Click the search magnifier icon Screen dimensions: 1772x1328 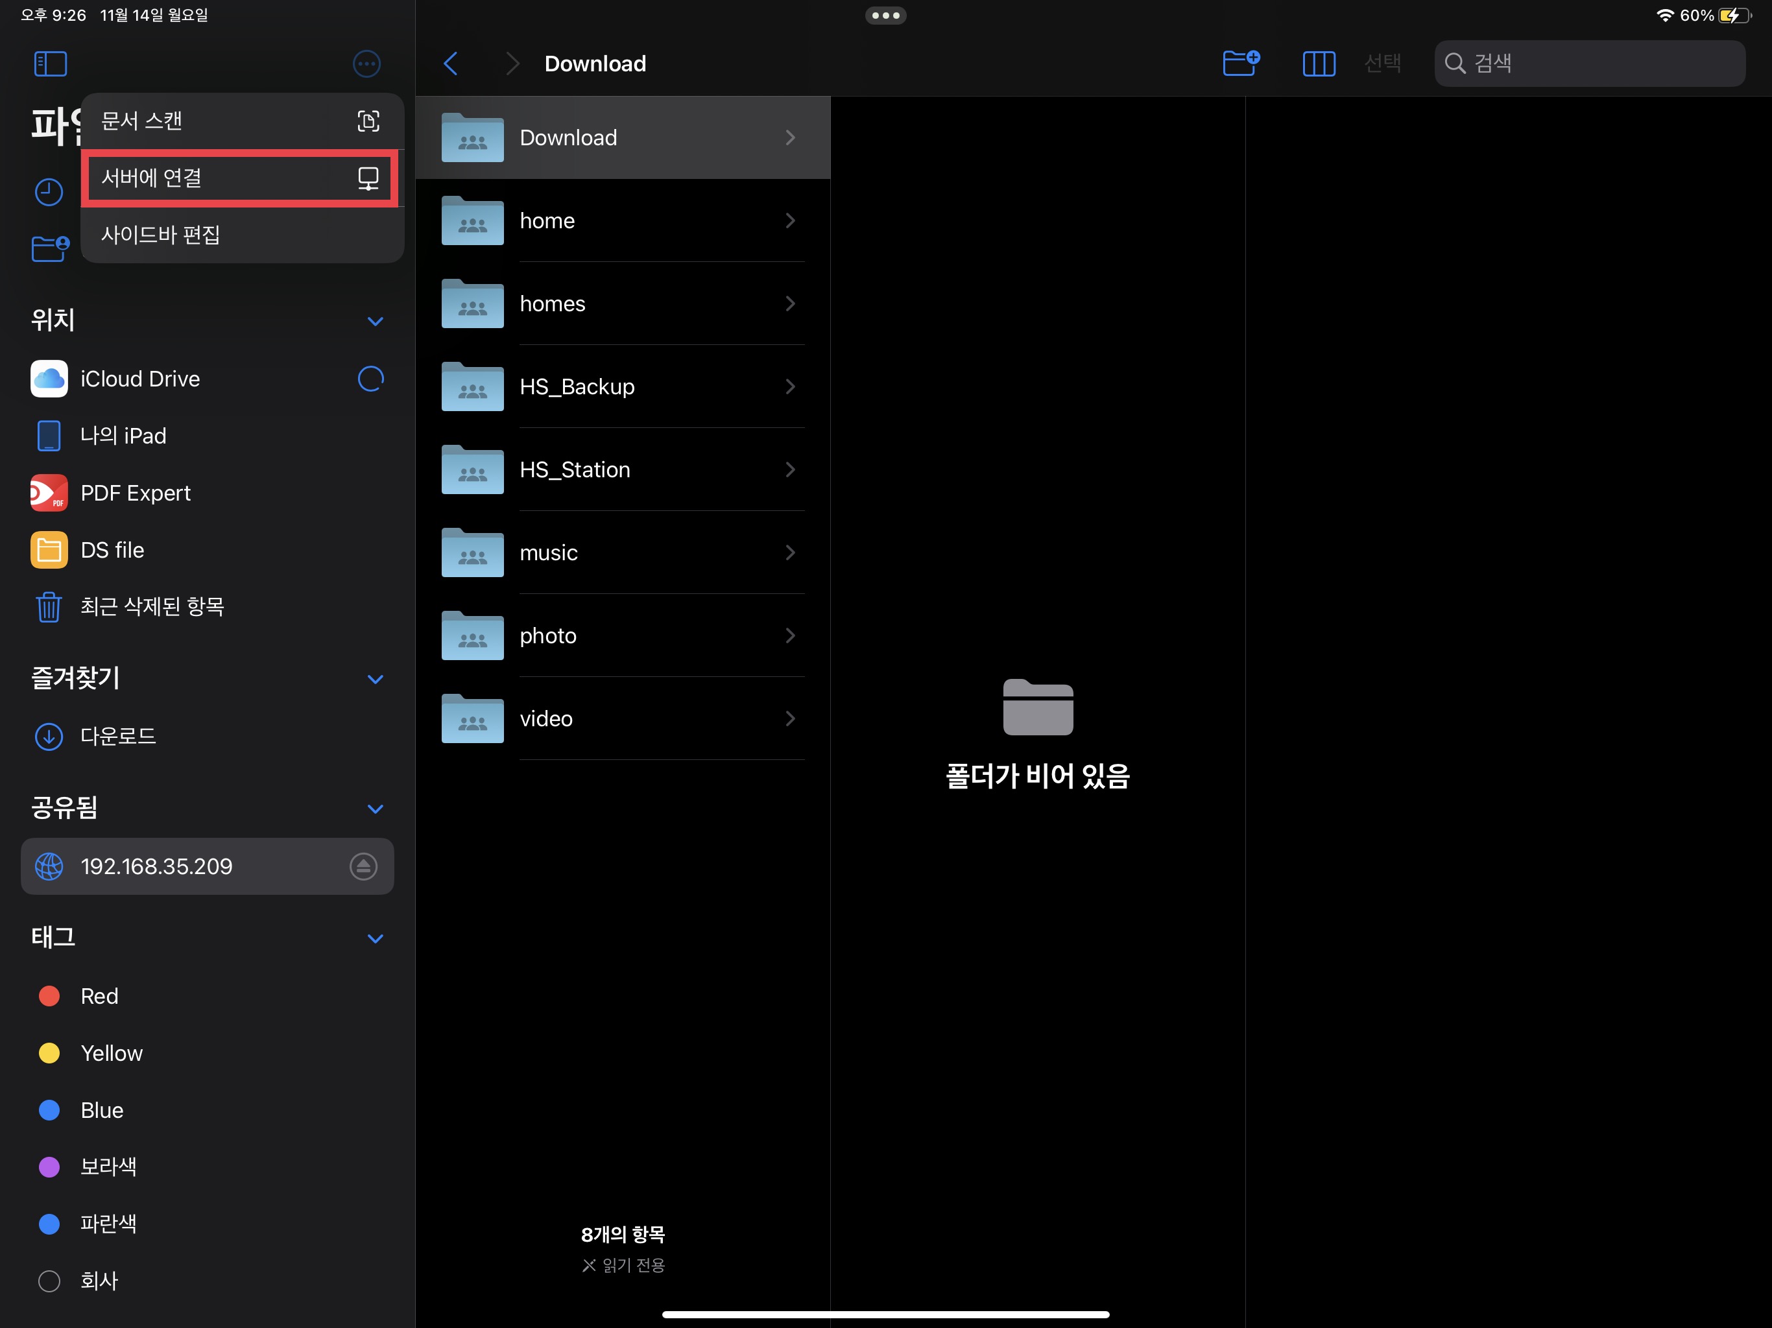pos(1455,64)
